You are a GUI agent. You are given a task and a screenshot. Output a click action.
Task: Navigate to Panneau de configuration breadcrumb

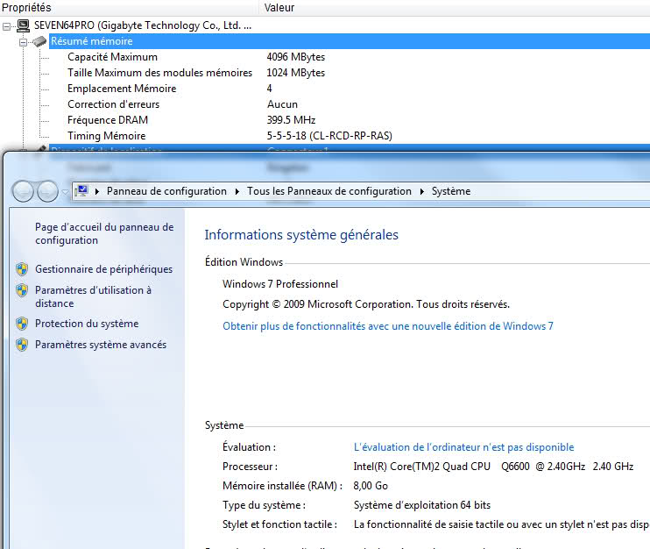166,191
